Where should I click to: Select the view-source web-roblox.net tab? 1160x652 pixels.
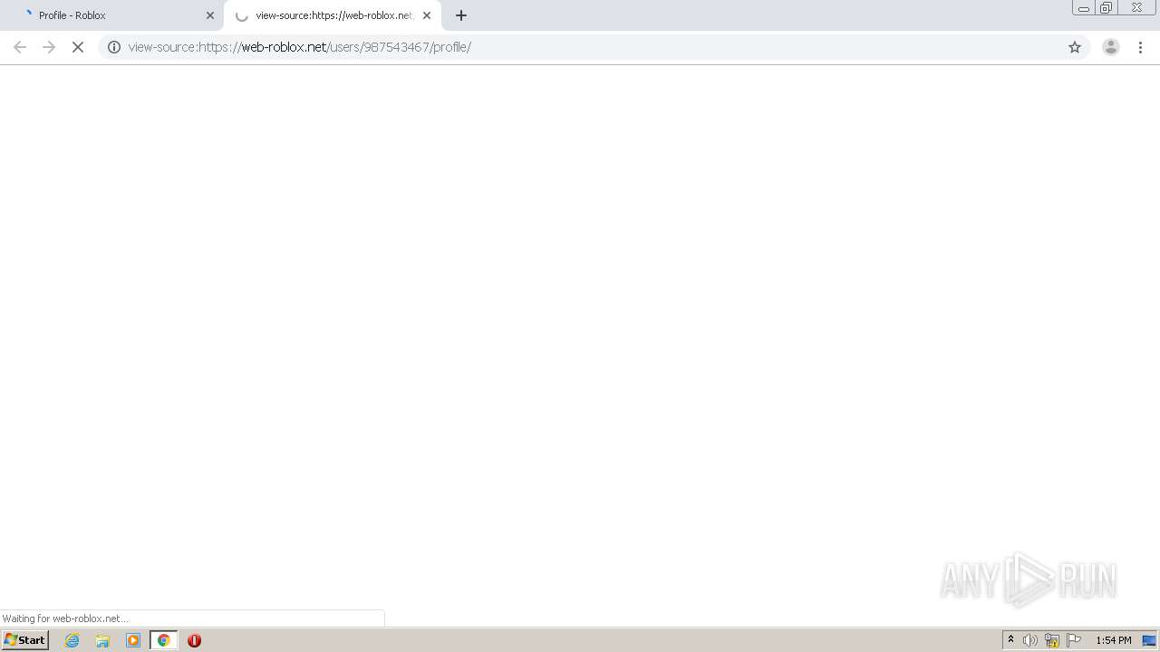(x=333, y=15)
